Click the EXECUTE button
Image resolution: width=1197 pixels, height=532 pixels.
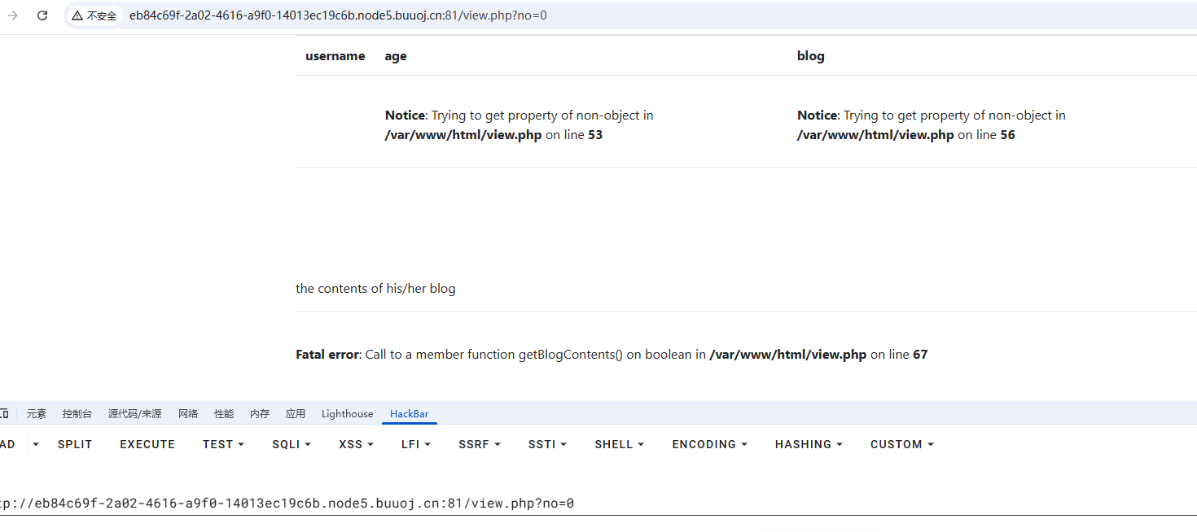pos(147,444)
